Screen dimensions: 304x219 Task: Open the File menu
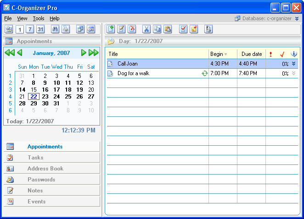(x=8, y=18)
